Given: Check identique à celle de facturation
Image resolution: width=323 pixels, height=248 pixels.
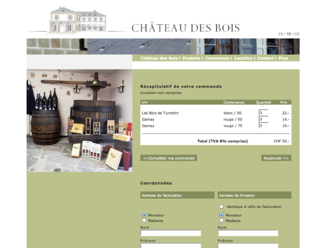Looking at the screenshot, I should pyautogui.click(x=221, y=207).
